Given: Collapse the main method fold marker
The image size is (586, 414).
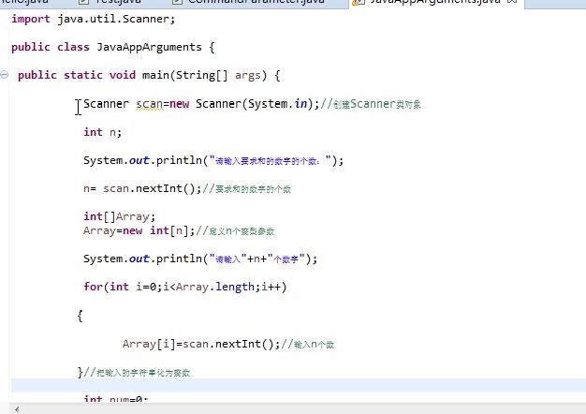Looking at the screenshot, I should (4, 75).
